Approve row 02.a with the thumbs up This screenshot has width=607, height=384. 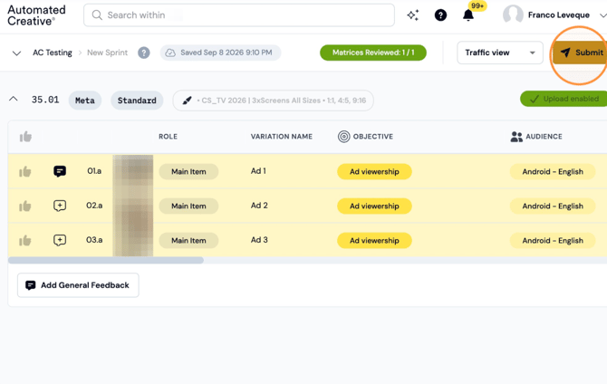pos(25,206)
